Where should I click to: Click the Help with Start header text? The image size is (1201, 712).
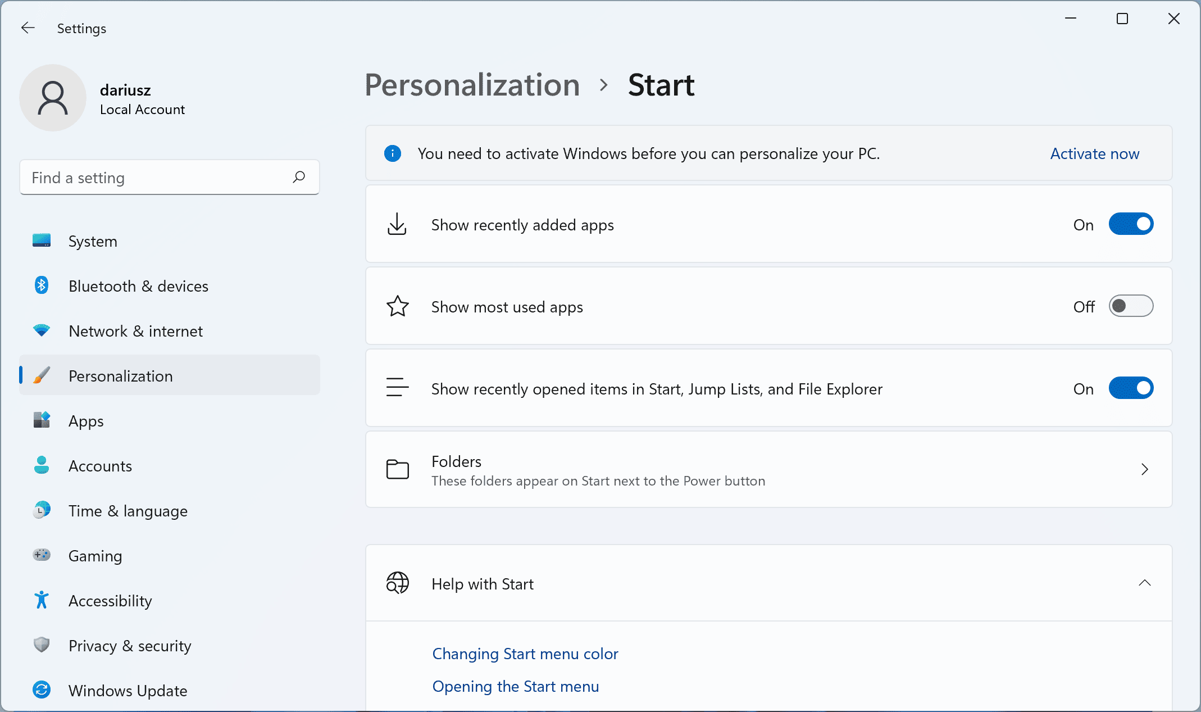(x=483, y=584)
